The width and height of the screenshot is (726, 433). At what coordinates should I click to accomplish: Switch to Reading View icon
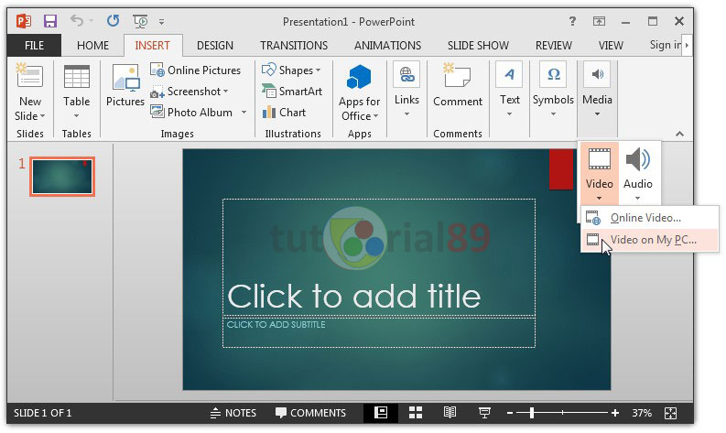pos(450,412)
